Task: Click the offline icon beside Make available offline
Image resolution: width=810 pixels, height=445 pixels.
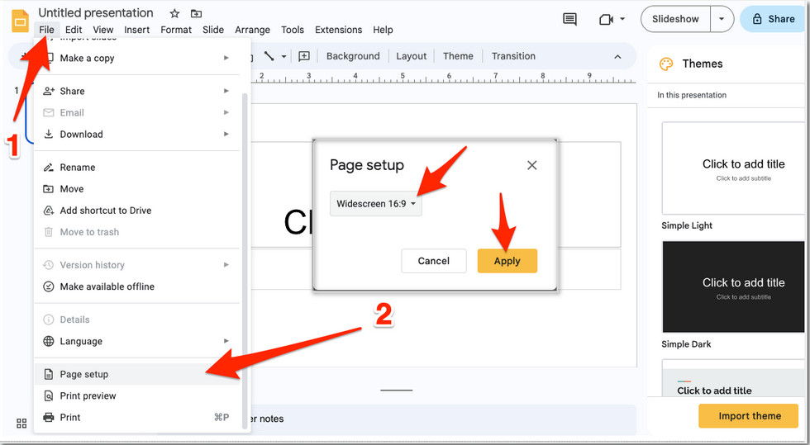Action: coord(49,286)
